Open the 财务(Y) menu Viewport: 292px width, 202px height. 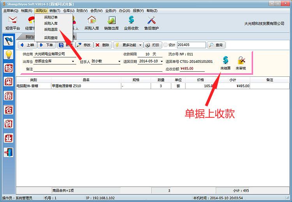click(x=82, y=10)
